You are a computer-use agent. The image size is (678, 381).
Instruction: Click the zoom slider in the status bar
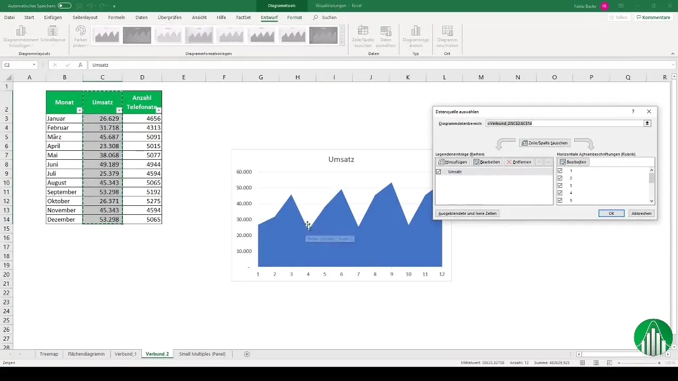pyautogui.click(x=638, y=363)
